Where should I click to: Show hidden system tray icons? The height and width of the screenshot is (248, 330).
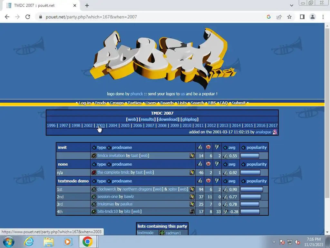pyautogui.click(x=274, y=242)
